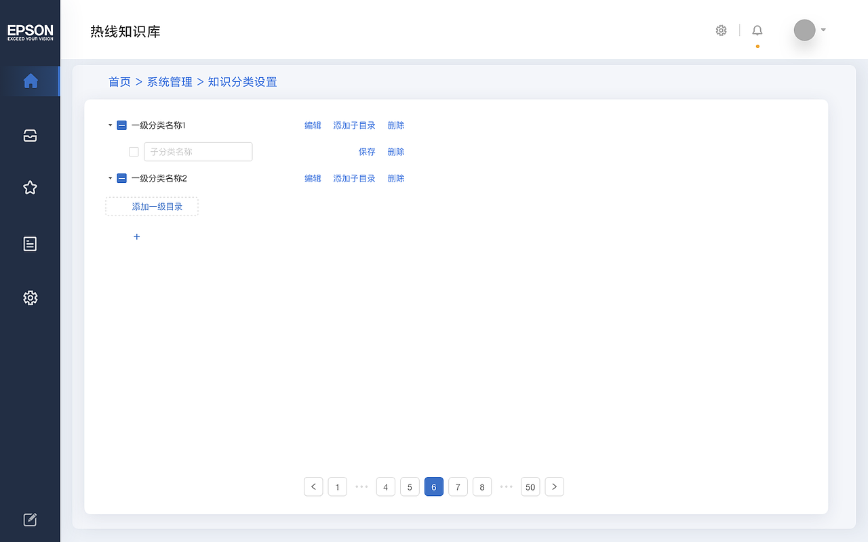Click inside the 子分类名称 input field

[x=198, y=151]
